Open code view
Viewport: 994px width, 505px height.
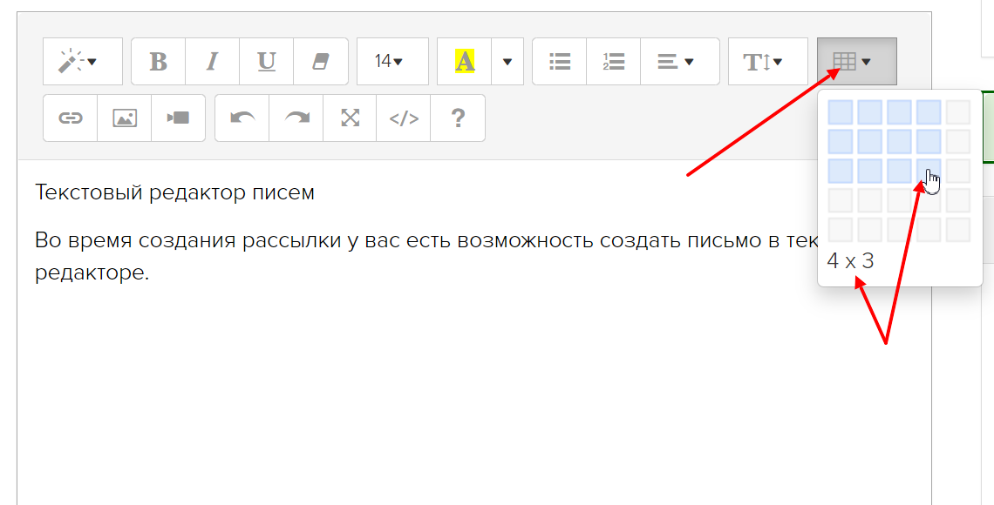point(404,118)
